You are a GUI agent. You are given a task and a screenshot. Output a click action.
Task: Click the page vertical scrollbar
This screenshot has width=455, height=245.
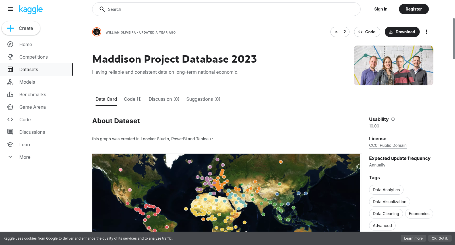[x=454, y=39]
